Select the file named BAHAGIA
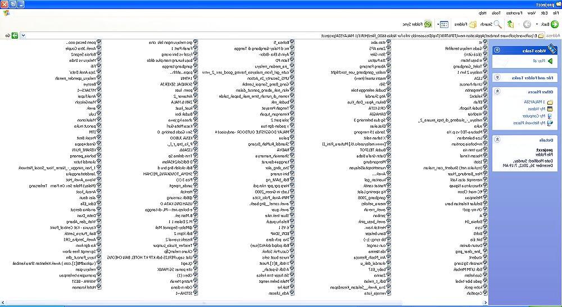562x307 pixels. tap(378, 114)
